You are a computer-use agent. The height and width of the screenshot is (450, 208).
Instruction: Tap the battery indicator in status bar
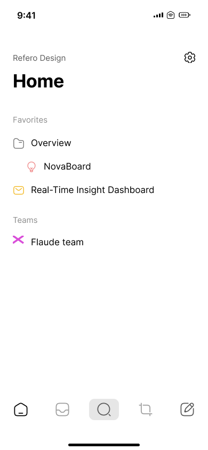click(x=185, y=15)
